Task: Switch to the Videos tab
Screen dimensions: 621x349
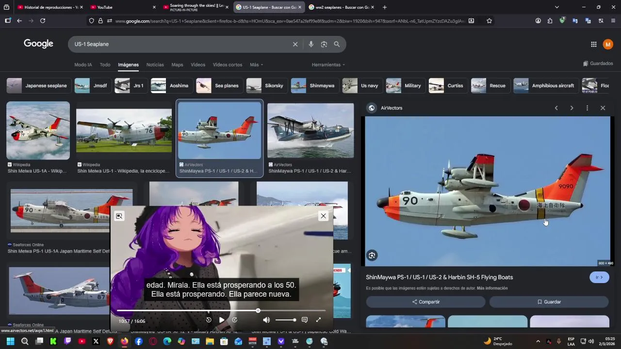Action: tap(198, 64)
